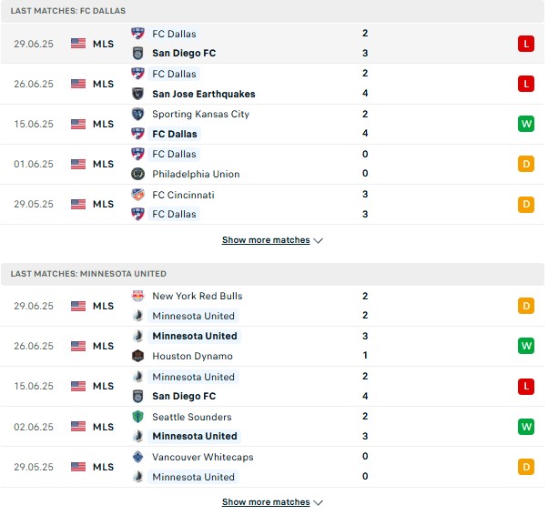Image resolution: width=548 pixels, height=515 pixels.
Task: Expand Show more matches under Minnesota United
Action: (272, 502)
